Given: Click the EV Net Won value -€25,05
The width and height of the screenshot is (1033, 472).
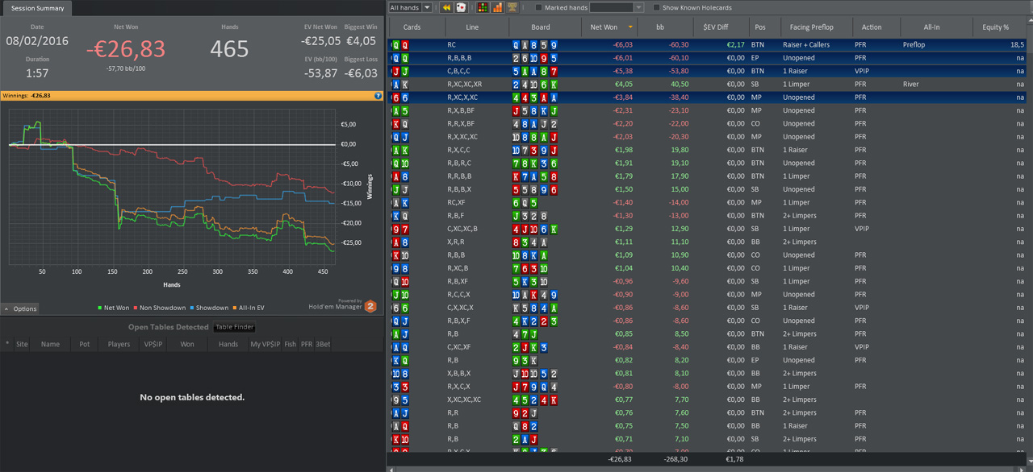Looking at the screenshot, I should 320,41.
